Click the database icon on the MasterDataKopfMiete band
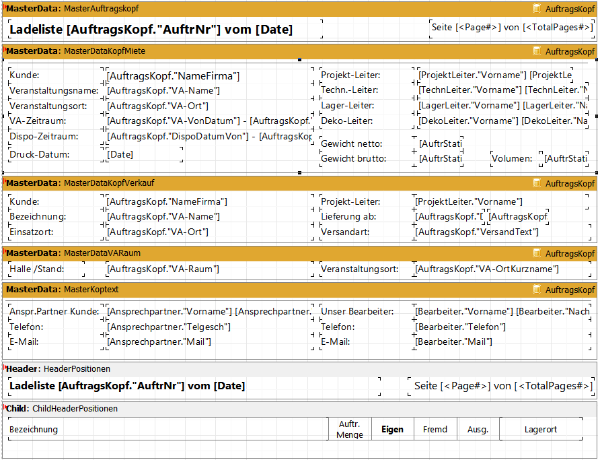600x460 pixels. tap(537, 51)
